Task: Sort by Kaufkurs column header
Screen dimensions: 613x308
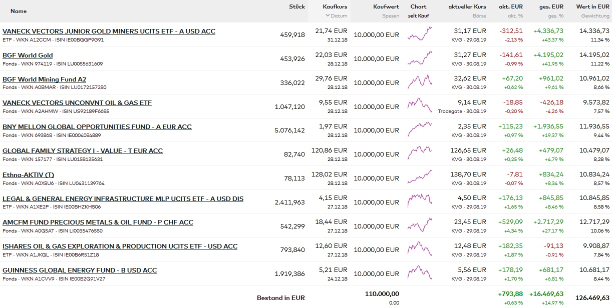Action: pyautogui.click(x=335, y=7)
